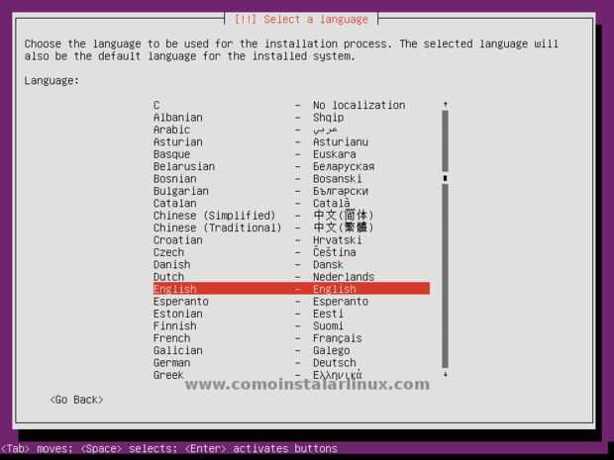Select Asturian – Asturianu
Screen dimensions: 614x460
coord(291,142)
